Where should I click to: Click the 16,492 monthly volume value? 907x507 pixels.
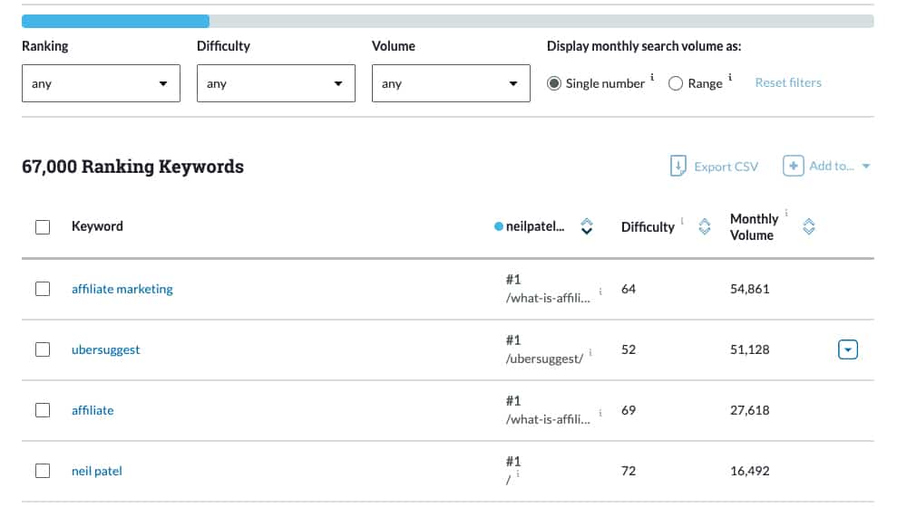pyautogui.click(x=750, y=471)
